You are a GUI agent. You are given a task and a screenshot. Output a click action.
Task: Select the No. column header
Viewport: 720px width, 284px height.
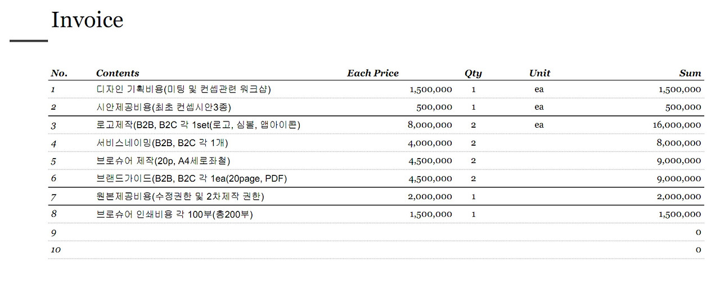point(59,73)
